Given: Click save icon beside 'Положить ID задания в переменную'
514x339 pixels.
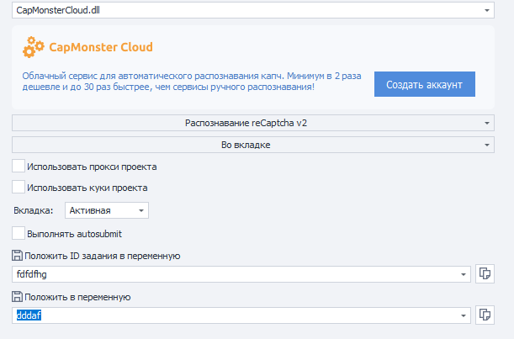Looking at the screenshot, I should [x=18, y=256].
